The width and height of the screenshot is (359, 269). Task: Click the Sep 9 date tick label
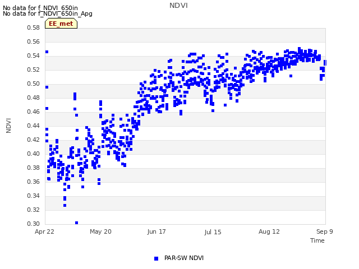click(325, 231)
